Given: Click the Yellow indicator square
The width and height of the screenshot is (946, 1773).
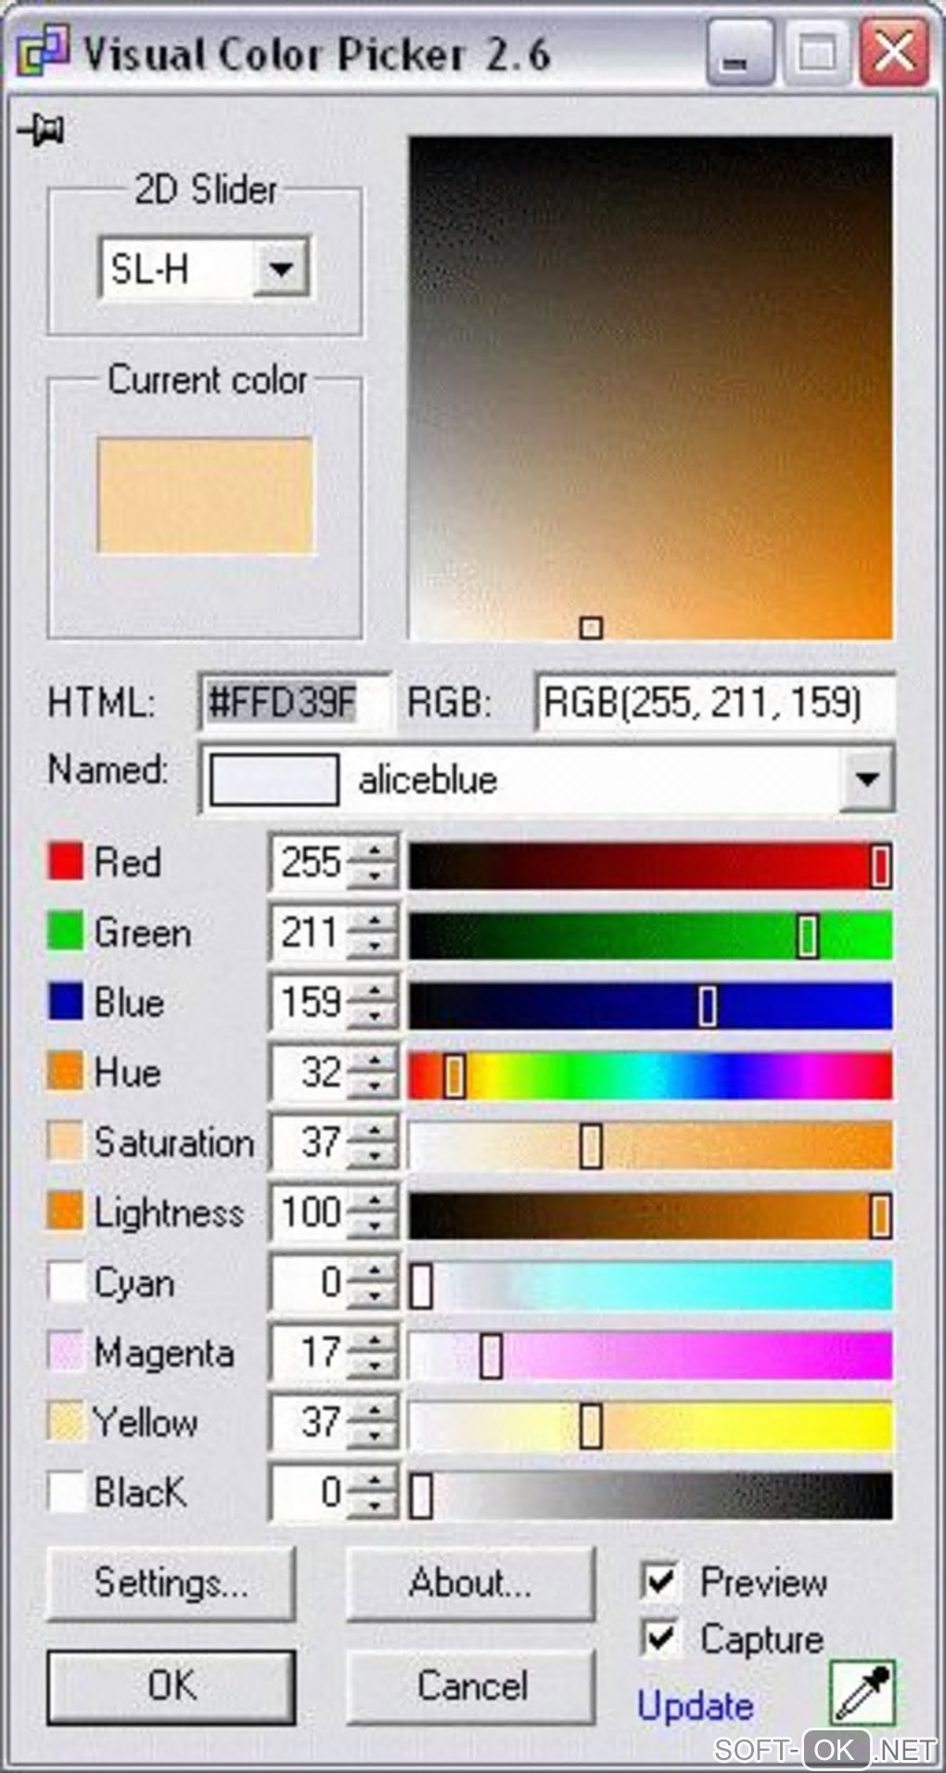Looking at the screenshot, I should click(65, 1422).
